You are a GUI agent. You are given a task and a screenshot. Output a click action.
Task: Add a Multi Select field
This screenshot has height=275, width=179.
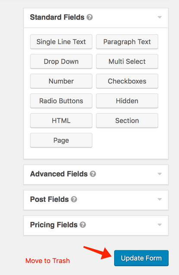(x=127, y=61)
